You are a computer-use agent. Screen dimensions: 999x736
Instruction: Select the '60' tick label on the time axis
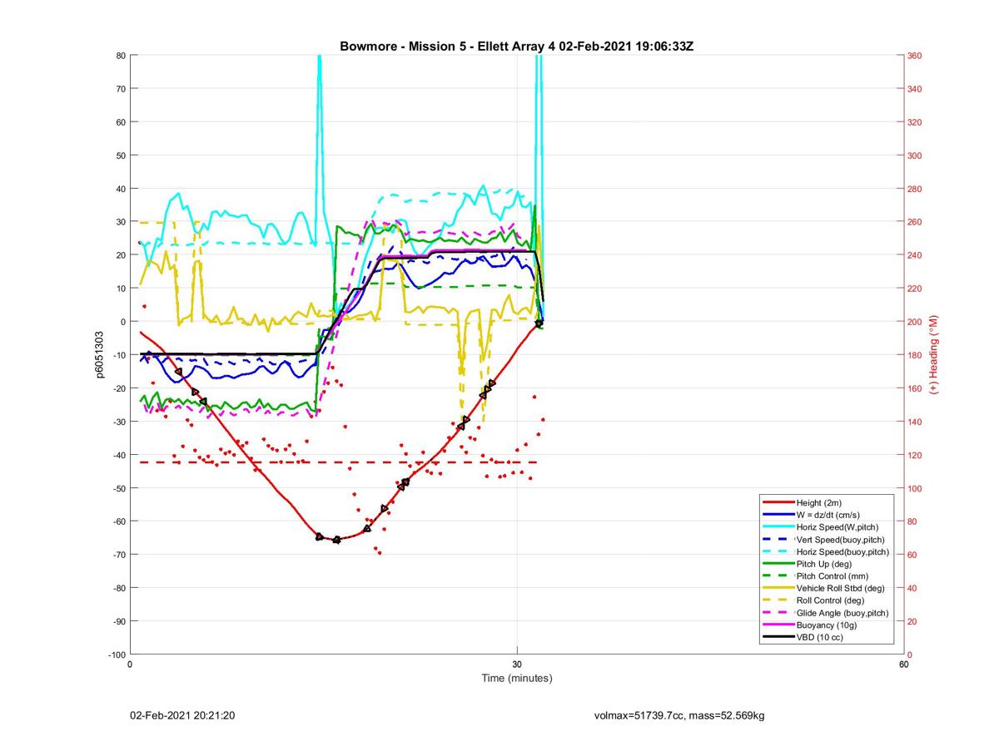904,664
